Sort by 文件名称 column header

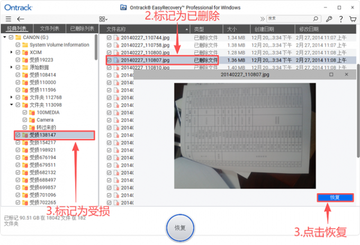tap(145, 29)
